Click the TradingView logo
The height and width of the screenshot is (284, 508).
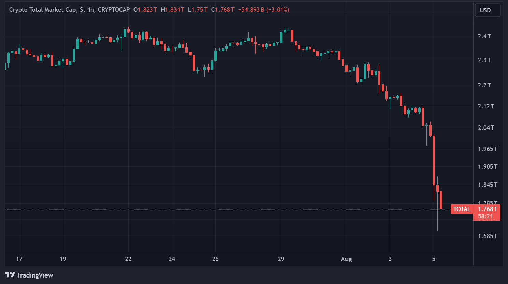pyautogui.click(x=11, y=275)
